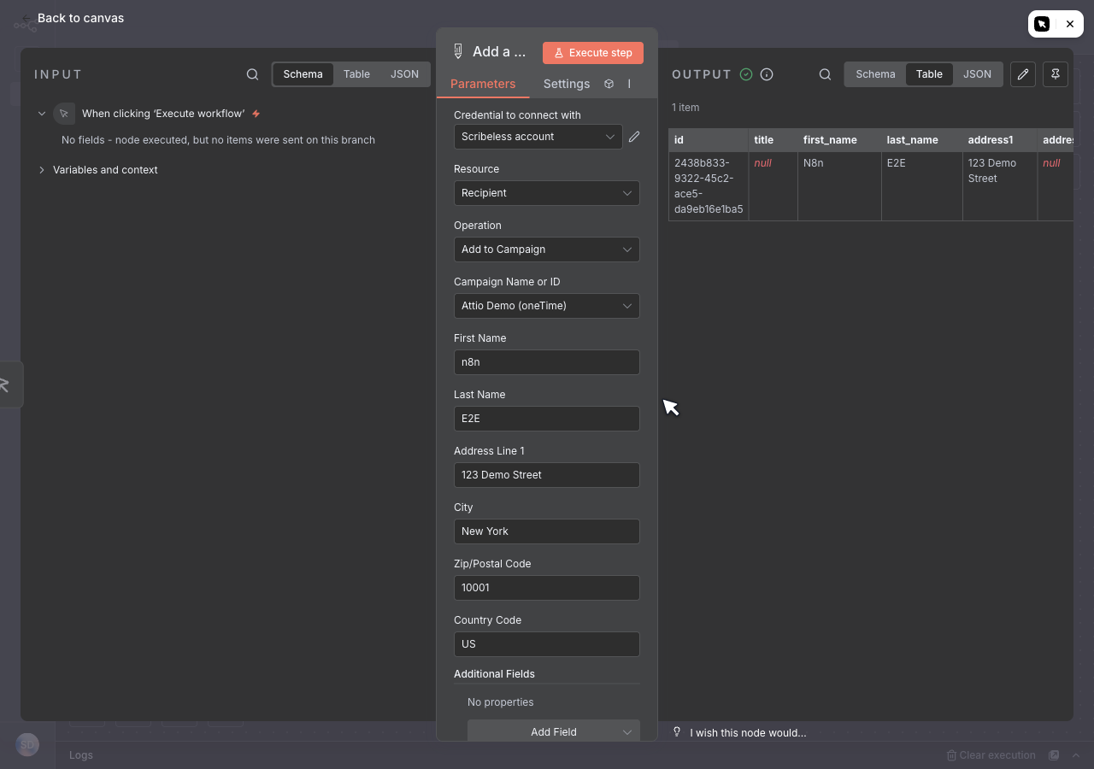
Task: Click the first_name column header
Action: 840,140
